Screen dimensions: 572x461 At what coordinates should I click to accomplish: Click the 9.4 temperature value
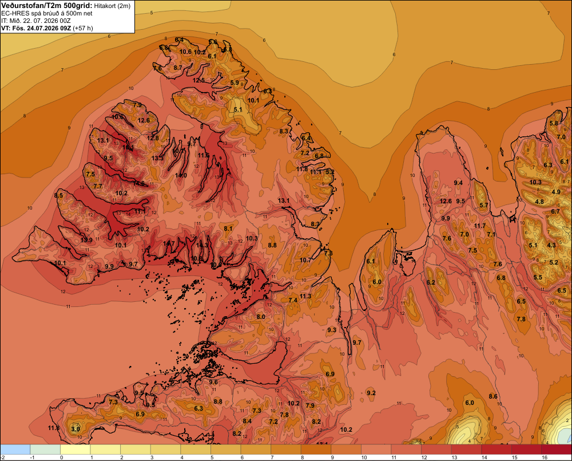click(458, 183)
